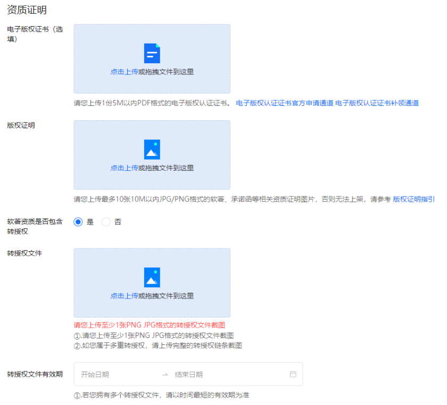Open the 版权证明指引 reference link
The width and height of the screenshot is (447, 405).
(x=413, y=200)
